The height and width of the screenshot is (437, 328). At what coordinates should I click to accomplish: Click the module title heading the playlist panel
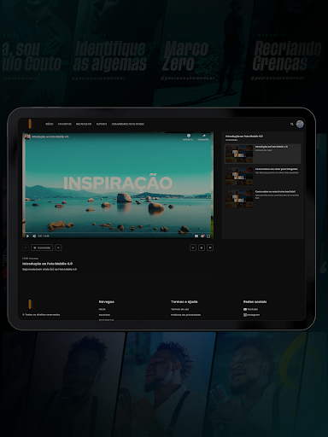(x=244, y=137)
